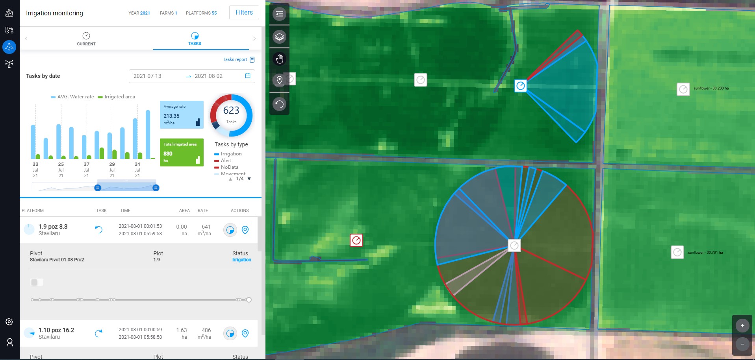Open the Filters button

coord(244,13)
